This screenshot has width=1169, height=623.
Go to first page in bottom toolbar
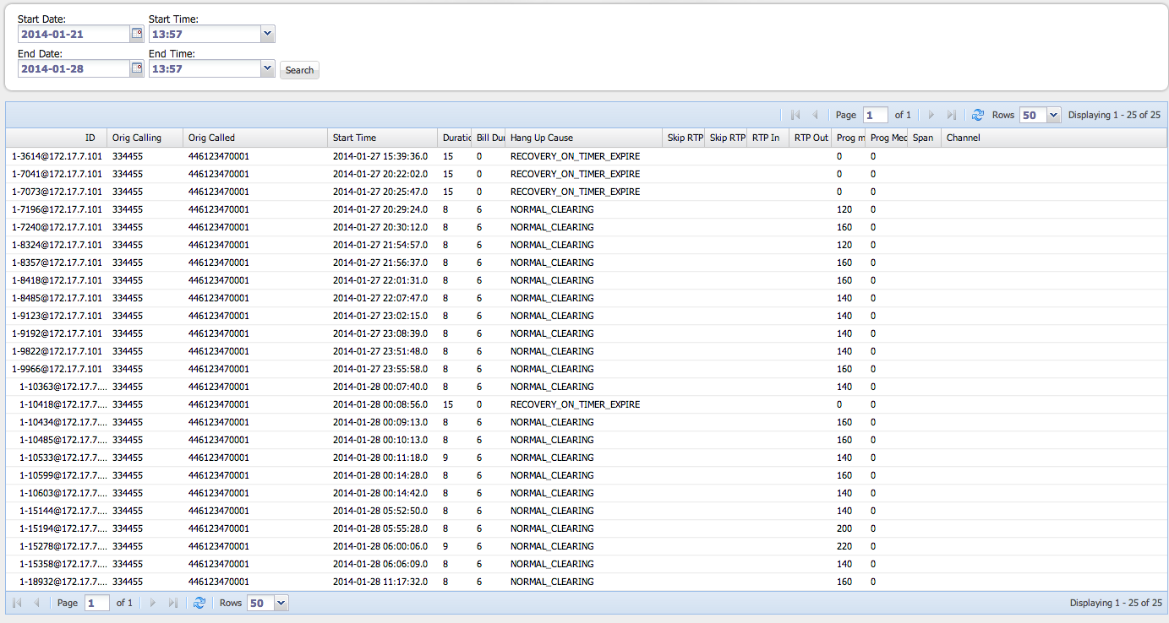coord(17,603)
